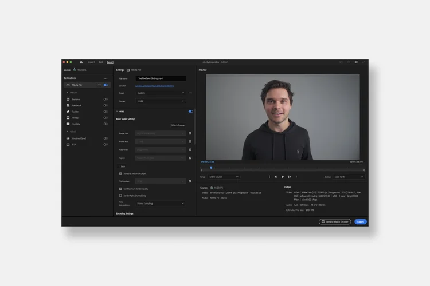Click the workspaces icon in title bar
The height and width of the screenshot is (286, 430).
[356, 62]
